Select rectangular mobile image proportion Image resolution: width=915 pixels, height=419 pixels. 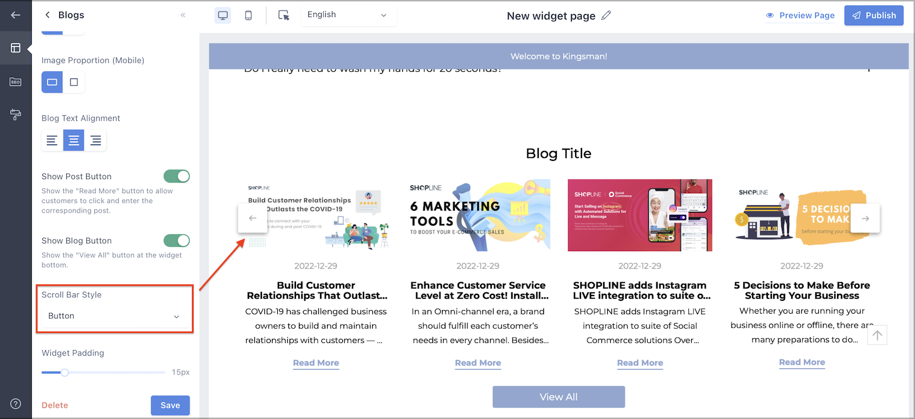[x=52, y=82]
